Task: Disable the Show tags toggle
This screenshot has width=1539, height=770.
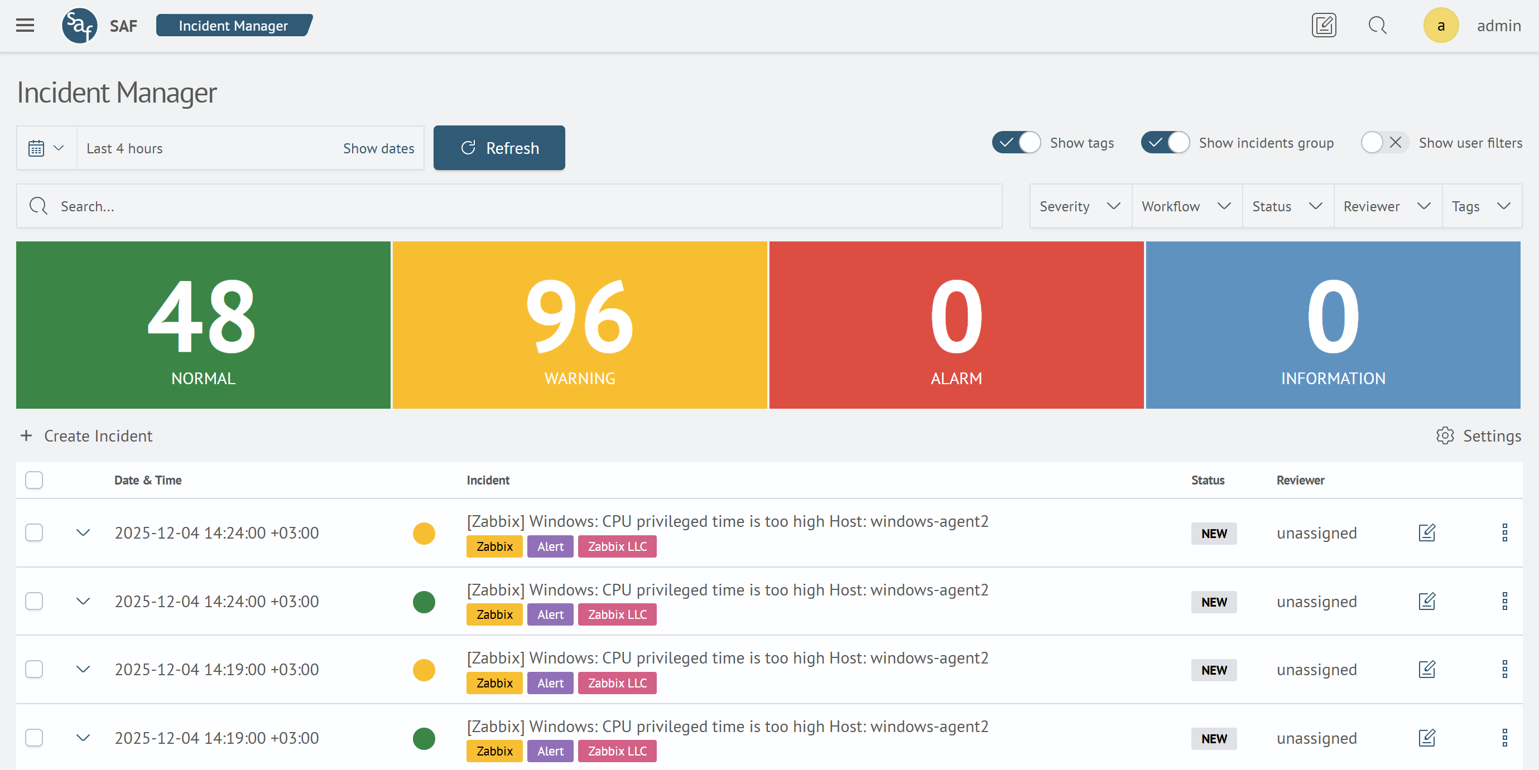Action: point(1015,143)
